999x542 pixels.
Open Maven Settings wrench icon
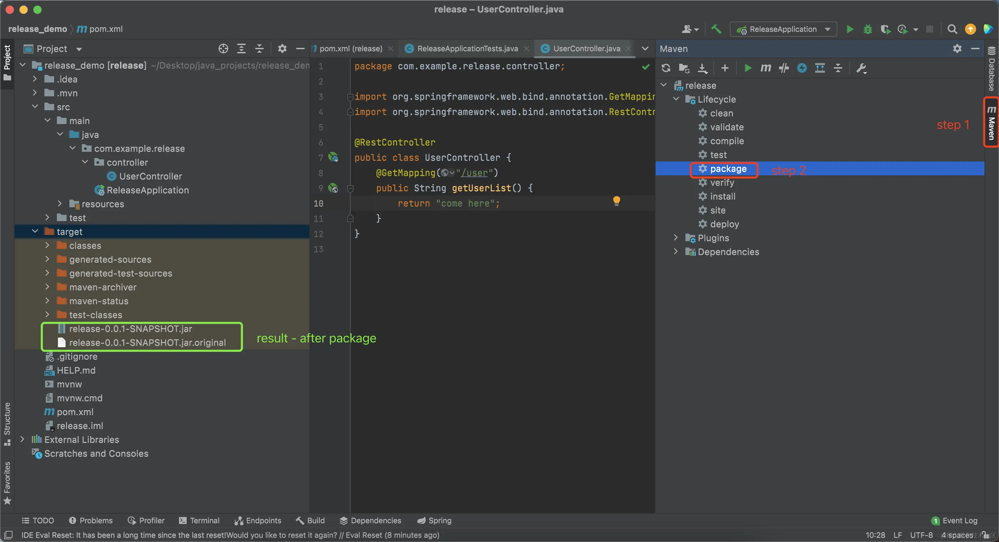(861, 68)
